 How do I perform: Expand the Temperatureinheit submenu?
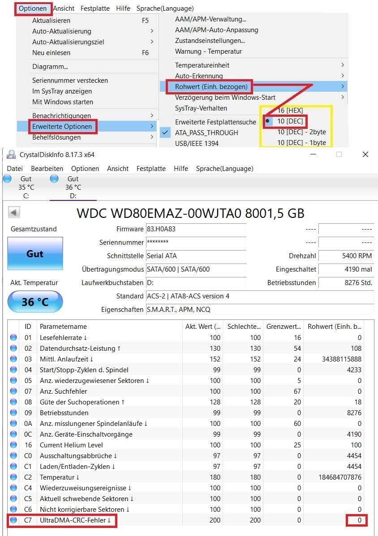[x=343, y=65]
